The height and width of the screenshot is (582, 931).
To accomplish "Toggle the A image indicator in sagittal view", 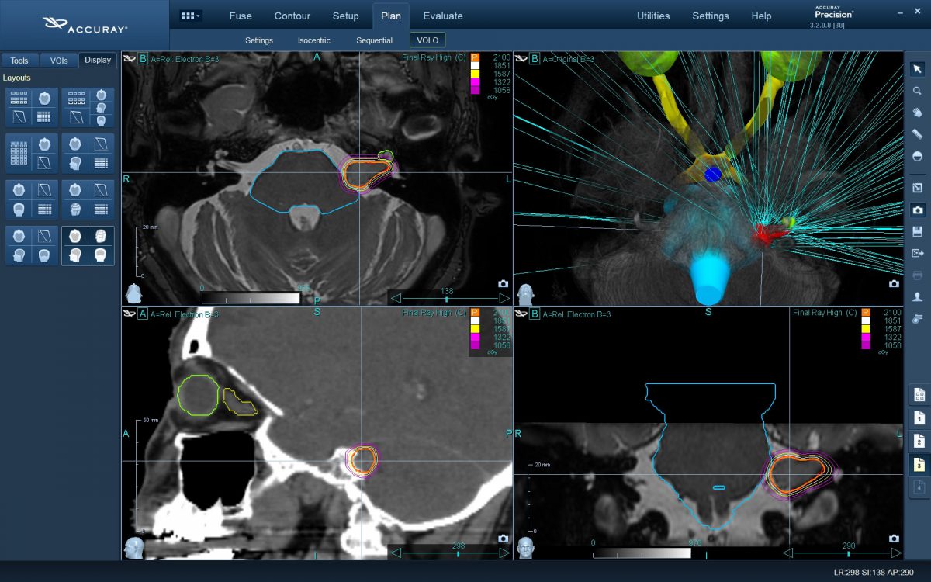I will click(143, 314).
